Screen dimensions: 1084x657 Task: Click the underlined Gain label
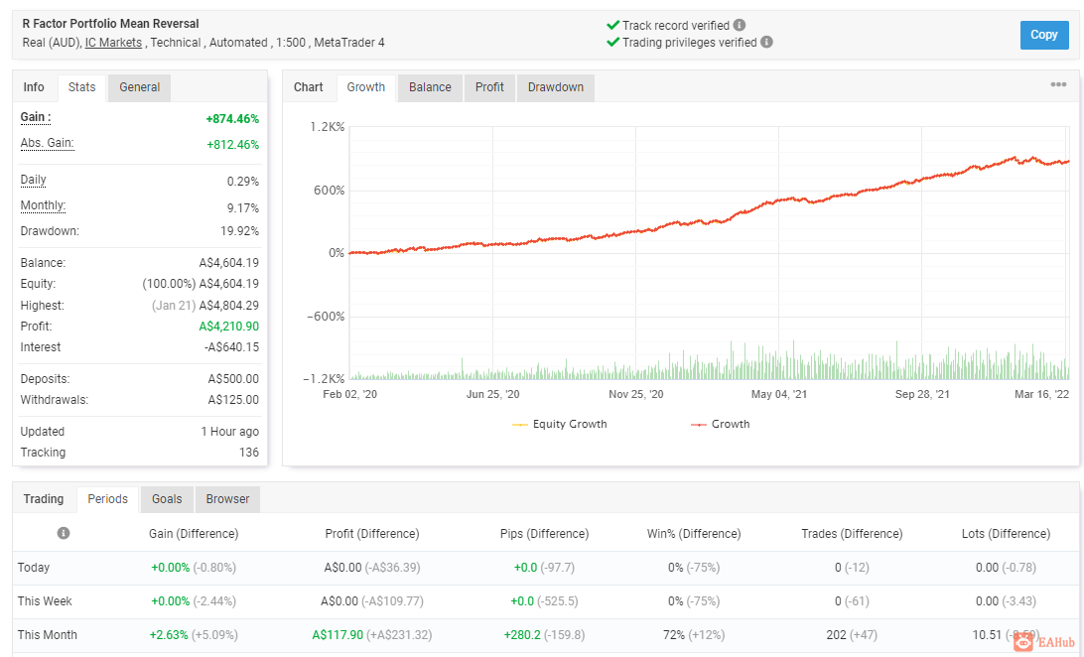(36, 117)
